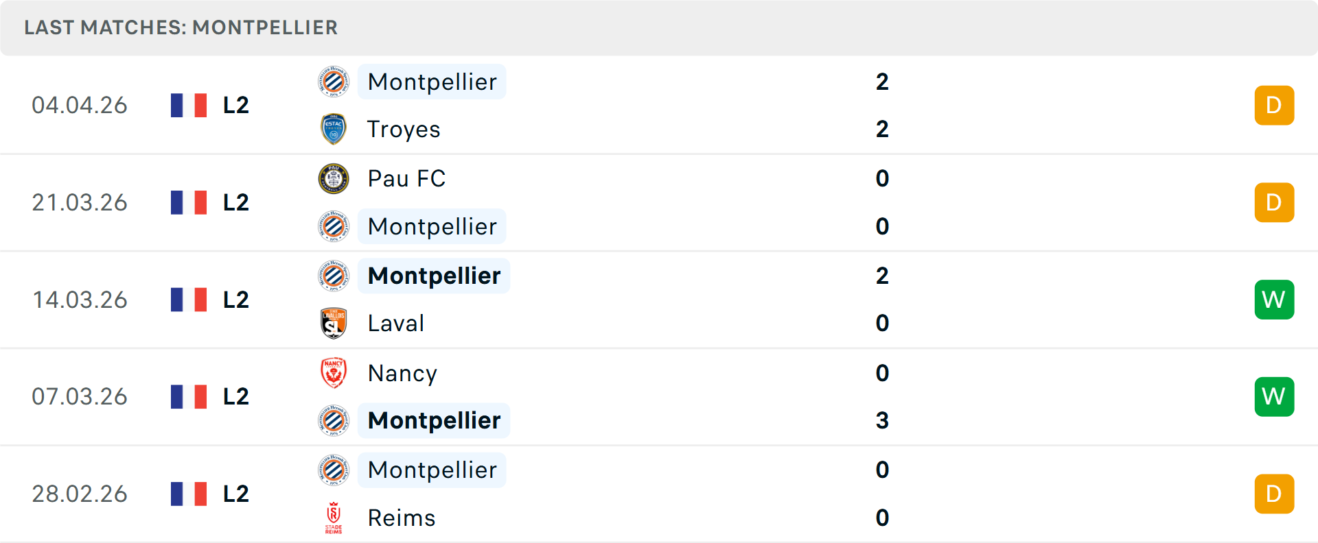The width and height of the screenshot is (1318, 543).
Task: Click the 2-2 scoreline of the Troyes match
Action: tap(883, 105)
